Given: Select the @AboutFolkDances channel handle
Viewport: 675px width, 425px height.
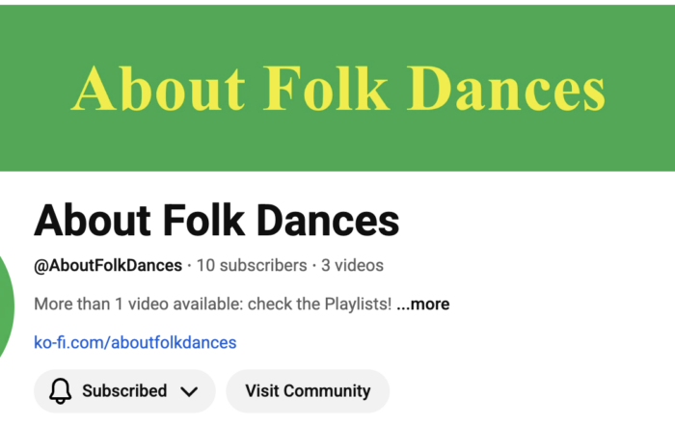Looking at the screenshot, I should pos(108,265).
